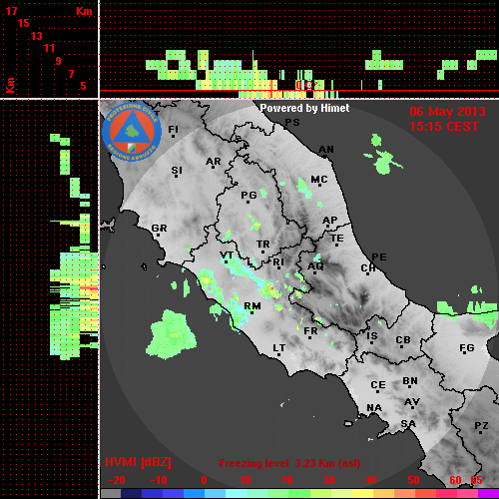This screenshot has width=499, height=499.
Task: Click the RI city label
Action: [278, 262]
